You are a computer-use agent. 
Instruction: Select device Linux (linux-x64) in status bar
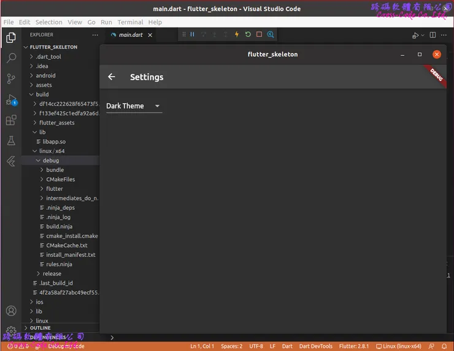click(x=399, y=346)
